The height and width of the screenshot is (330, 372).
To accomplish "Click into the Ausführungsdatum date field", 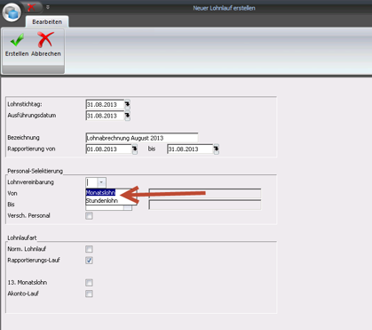I will pyautogui.click(x=105, y=116).
